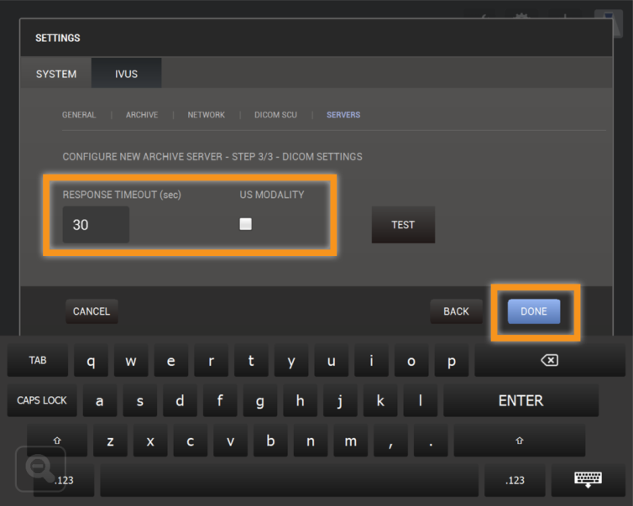
Task: Open the DICOM SCU settings section
Action: [275, 115]
